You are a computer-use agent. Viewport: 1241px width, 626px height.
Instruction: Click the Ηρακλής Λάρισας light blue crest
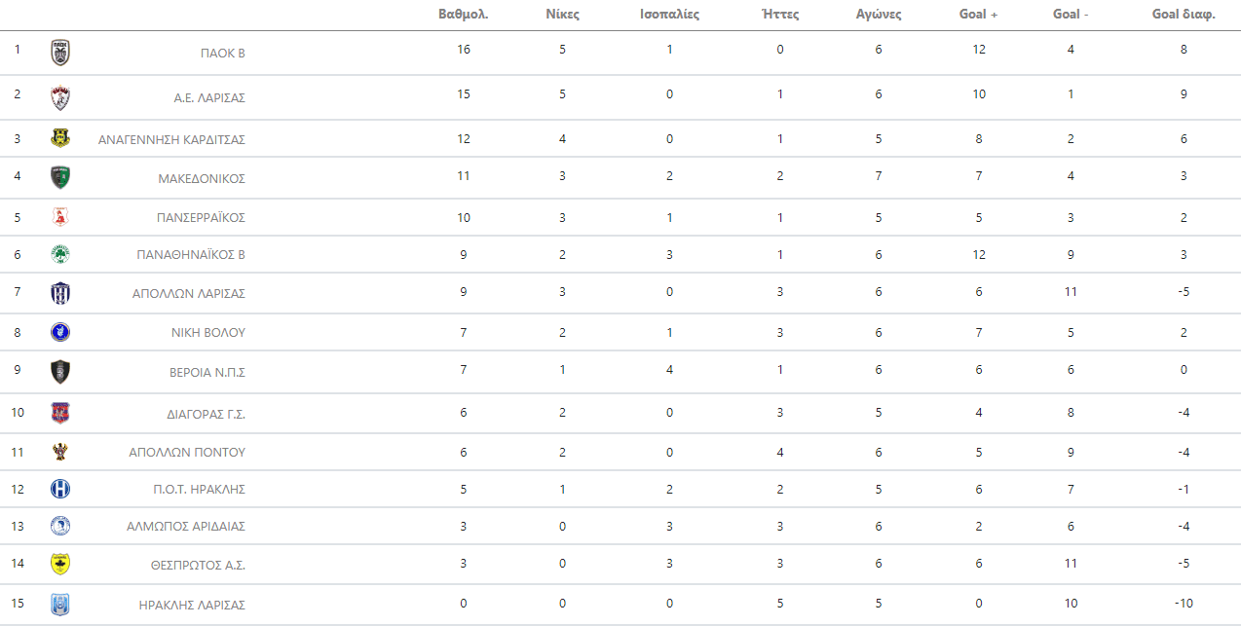coord(60,605)
